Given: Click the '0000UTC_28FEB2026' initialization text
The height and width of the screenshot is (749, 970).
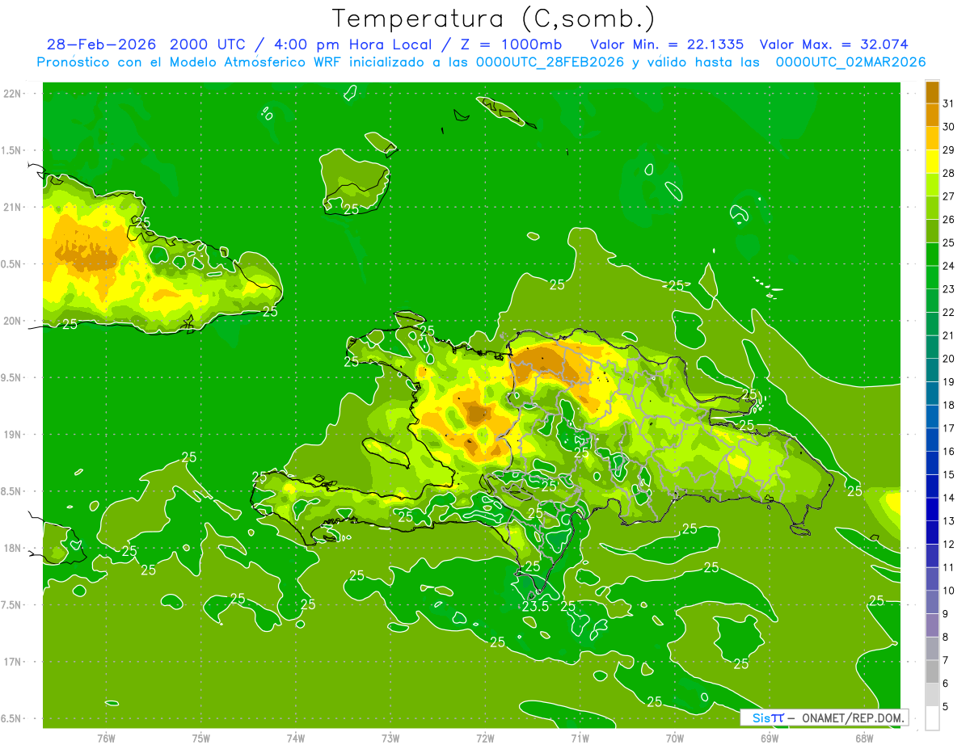Looking at the screenshot, I should (x=549, y=62).
